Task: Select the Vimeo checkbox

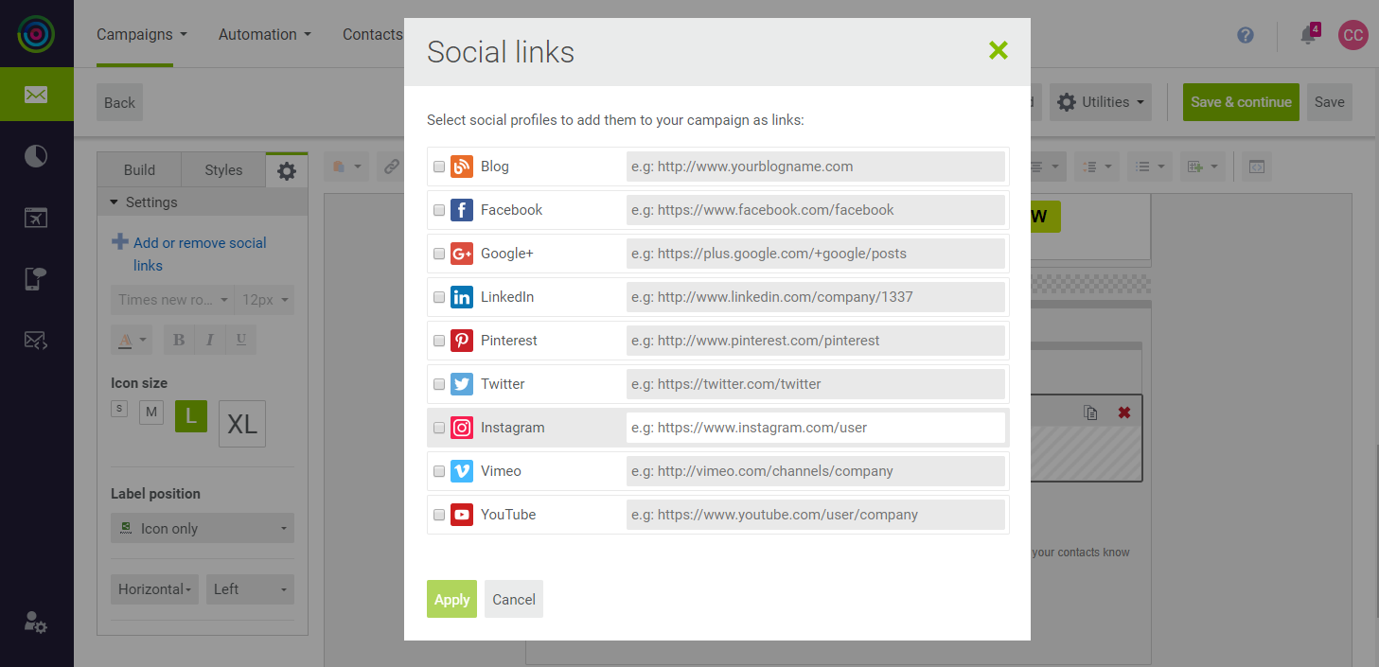Action: point(439,471)
